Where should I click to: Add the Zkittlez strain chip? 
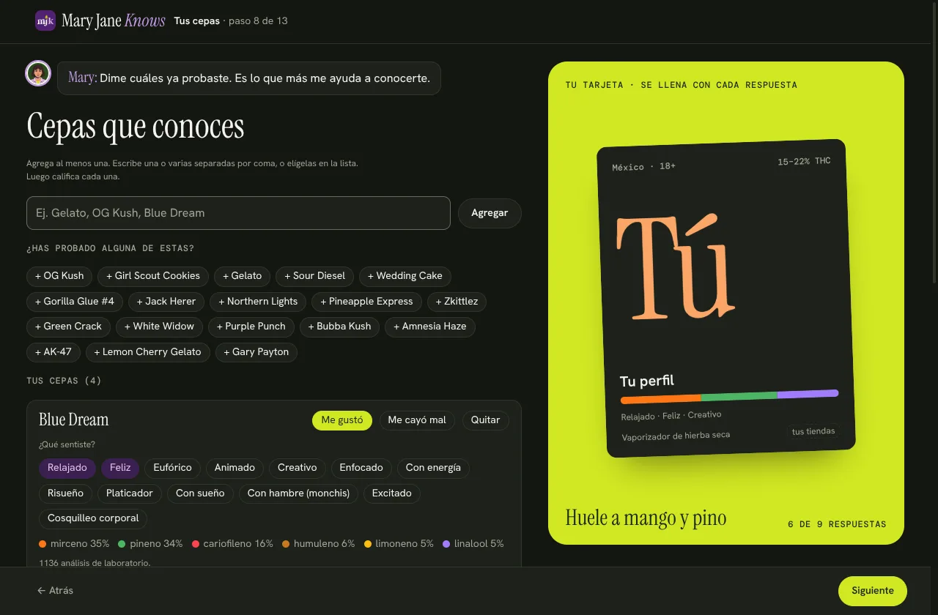coord(457,302)
